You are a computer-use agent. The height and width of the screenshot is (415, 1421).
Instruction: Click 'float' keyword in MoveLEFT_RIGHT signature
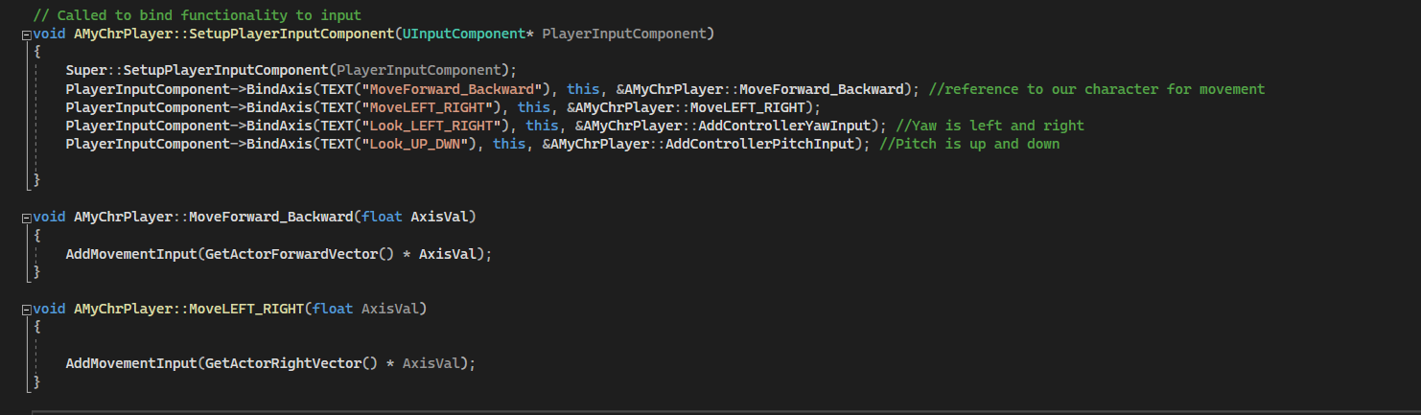click(333, 310)
